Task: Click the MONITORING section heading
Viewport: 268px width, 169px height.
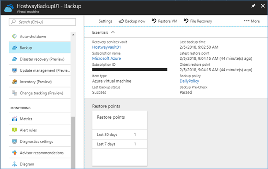Action: coord(21,108)
